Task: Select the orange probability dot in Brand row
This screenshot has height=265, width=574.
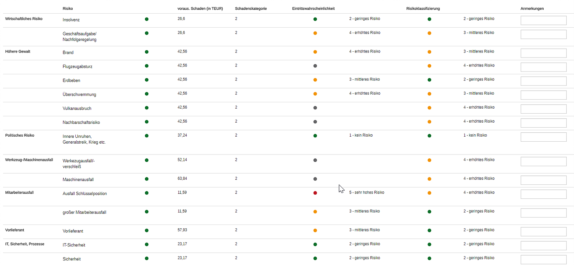Action: coord(315,52)
